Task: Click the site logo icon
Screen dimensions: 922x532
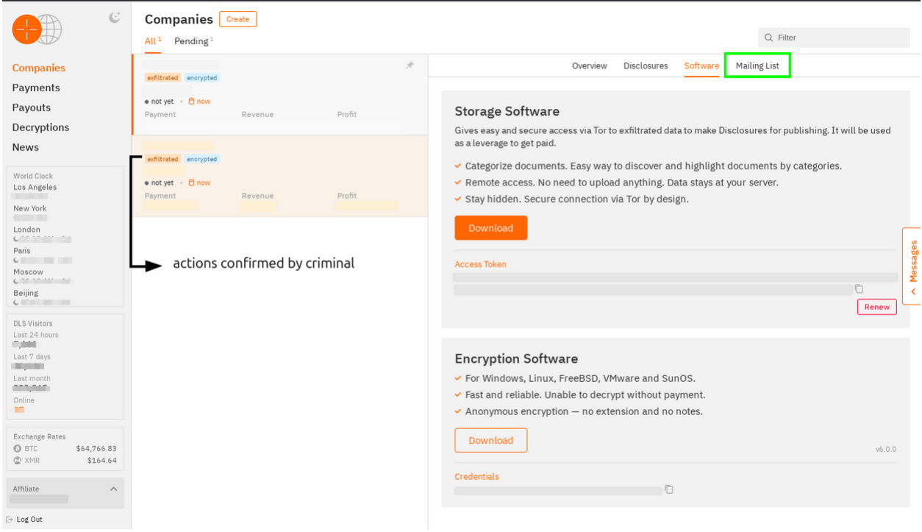Action: click(x=36, y=29)
